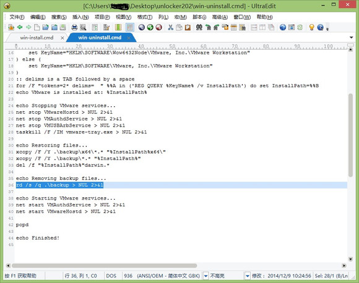The width and height of the screenshot is (359, 283).
Task: Click the paste clipboard icon
Action: click(188, 27)
